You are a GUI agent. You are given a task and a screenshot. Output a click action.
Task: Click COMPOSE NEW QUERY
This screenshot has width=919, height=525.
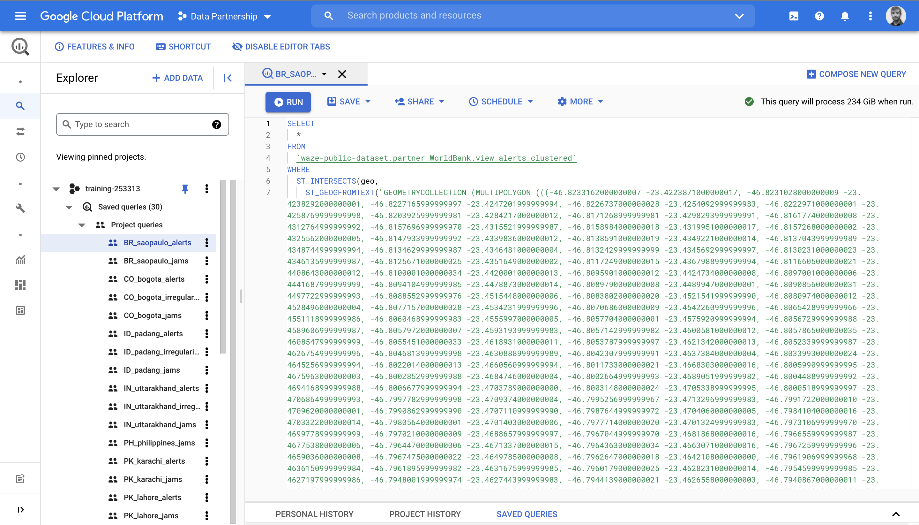856,74
